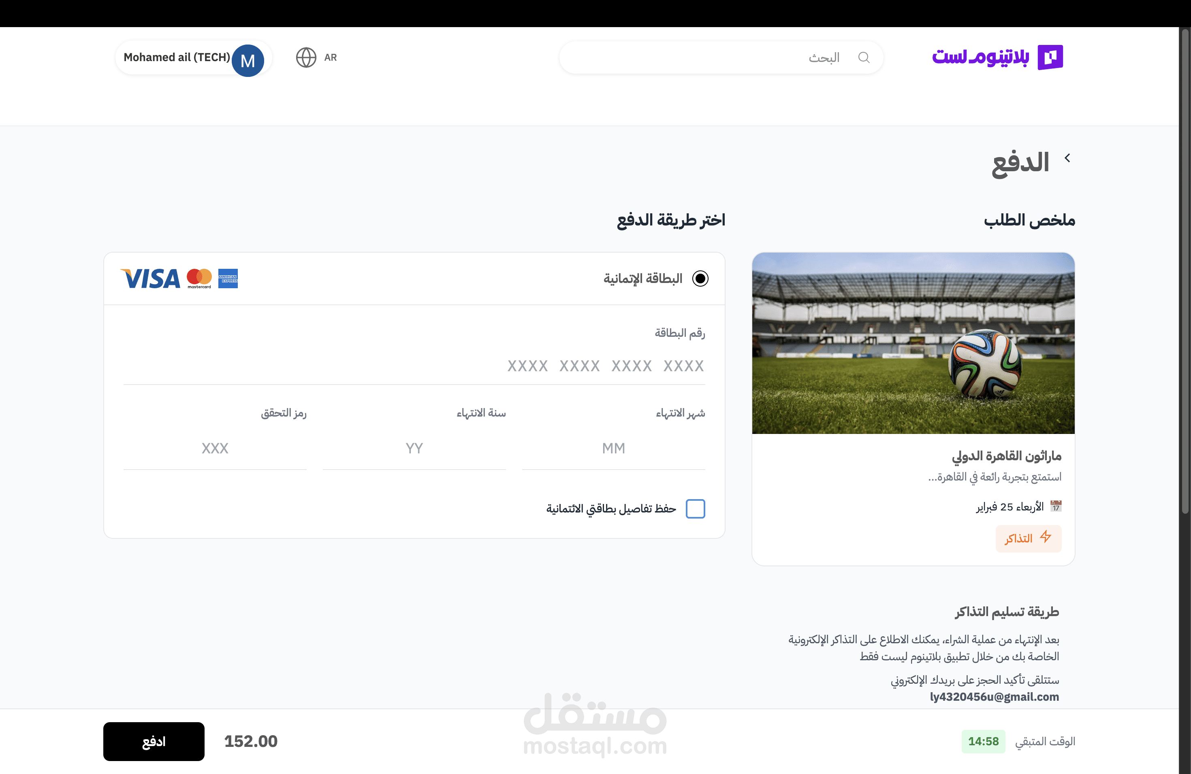Open the Mohamed ail (TECH) account menu
The height and width of the screenshot is (774, 1191).
coord(194,58)
